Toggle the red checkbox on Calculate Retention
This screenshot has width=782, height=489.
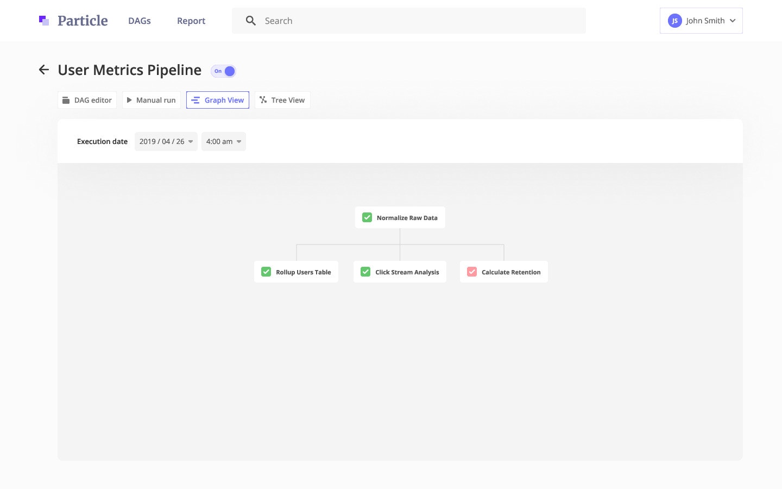click(x=471, y=271)
